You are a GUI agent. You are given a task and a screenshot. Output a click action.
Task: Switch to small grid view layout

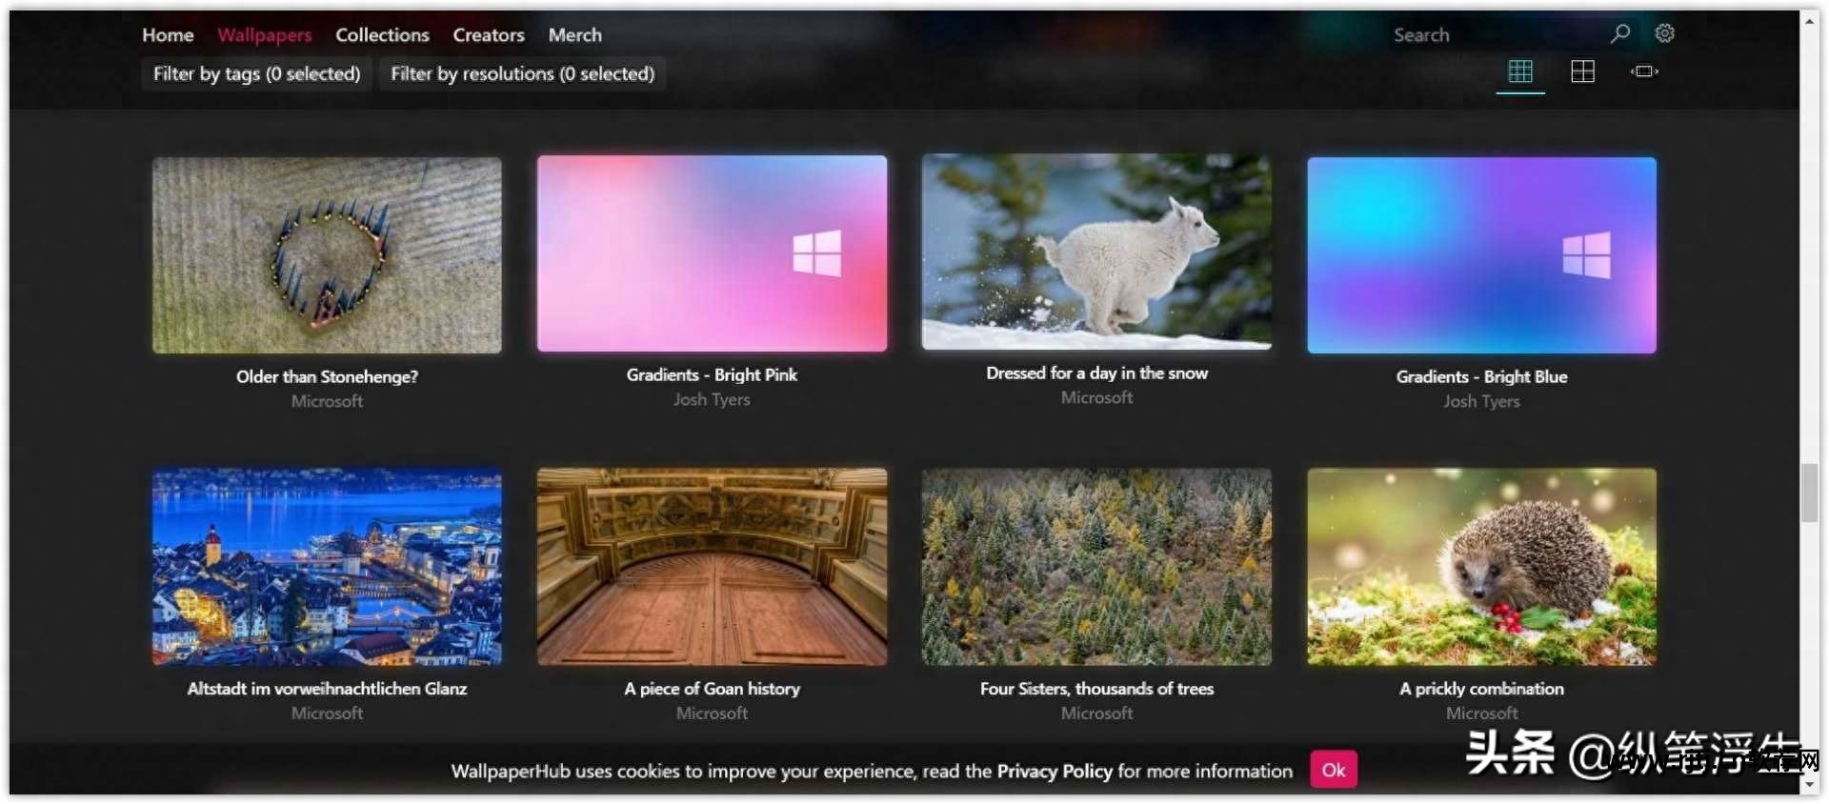click(x=1520, y=71)
